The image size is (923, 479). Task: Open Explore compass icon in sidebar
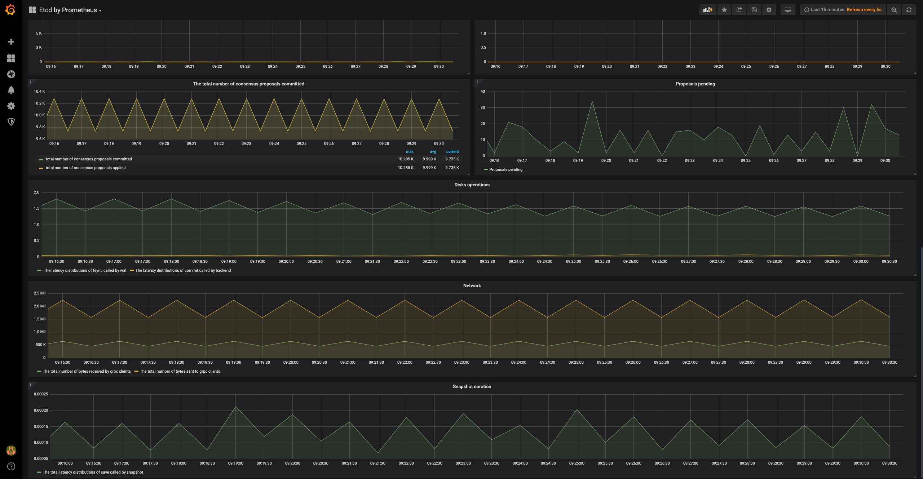coord(11,74)
